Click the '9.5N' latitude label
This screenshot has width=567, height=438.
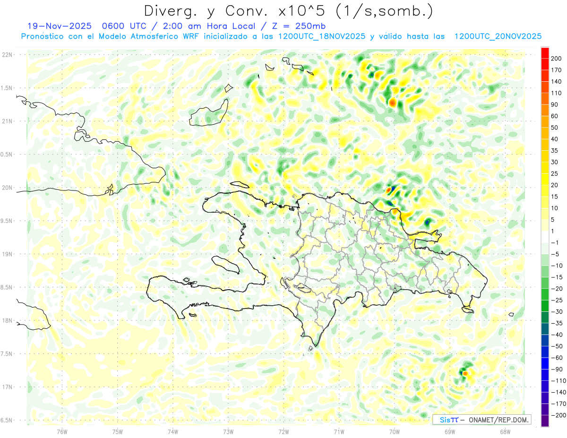6,221
